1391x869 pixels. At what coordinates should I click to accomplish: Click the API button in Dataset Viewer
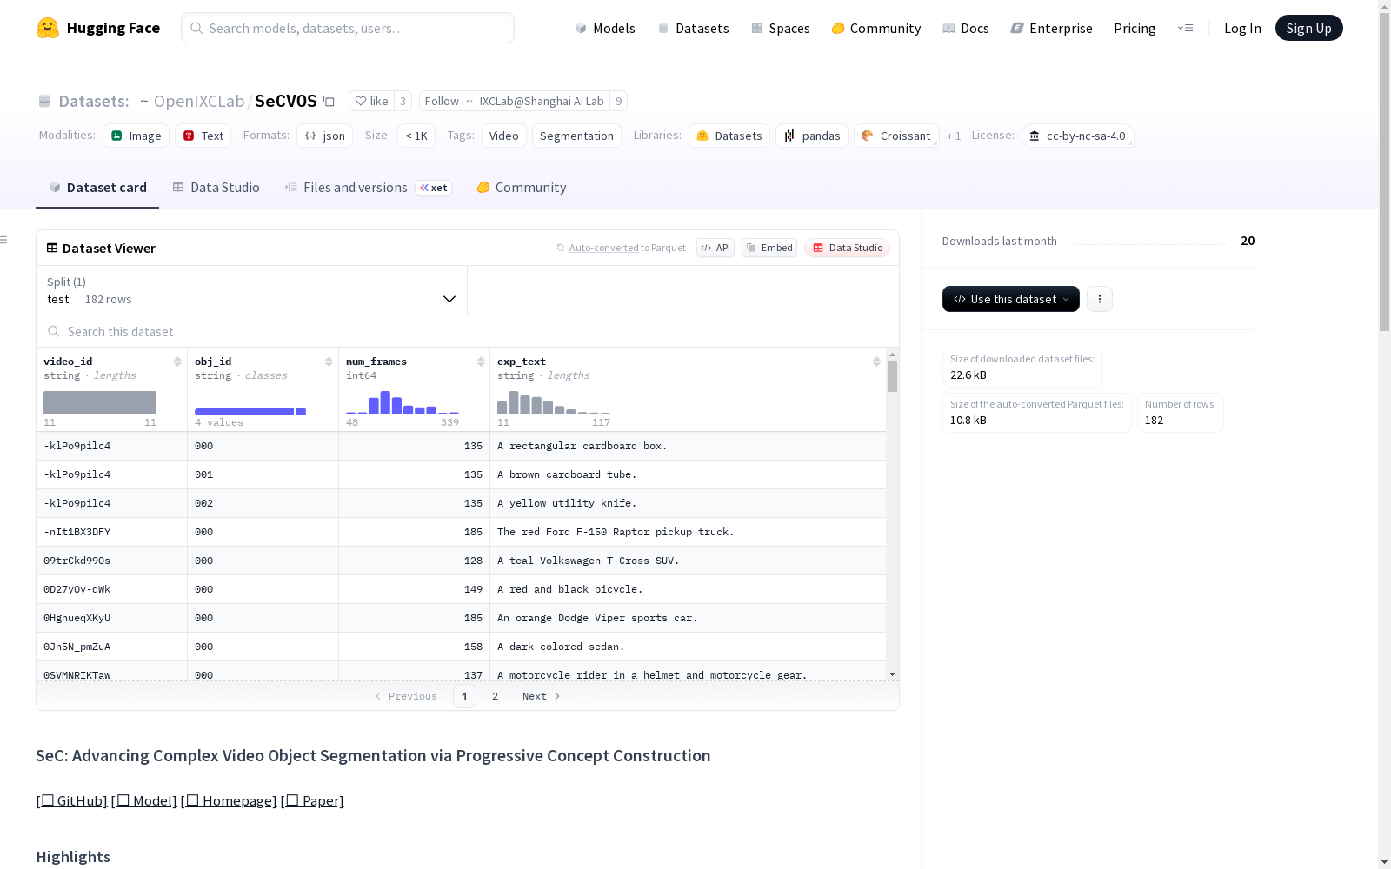[715, 248]
